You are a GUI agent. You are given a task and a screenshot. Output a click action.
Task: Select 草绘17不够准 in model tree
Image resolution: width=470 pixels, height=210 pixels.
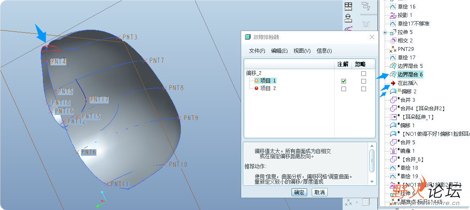click(414, 24)
